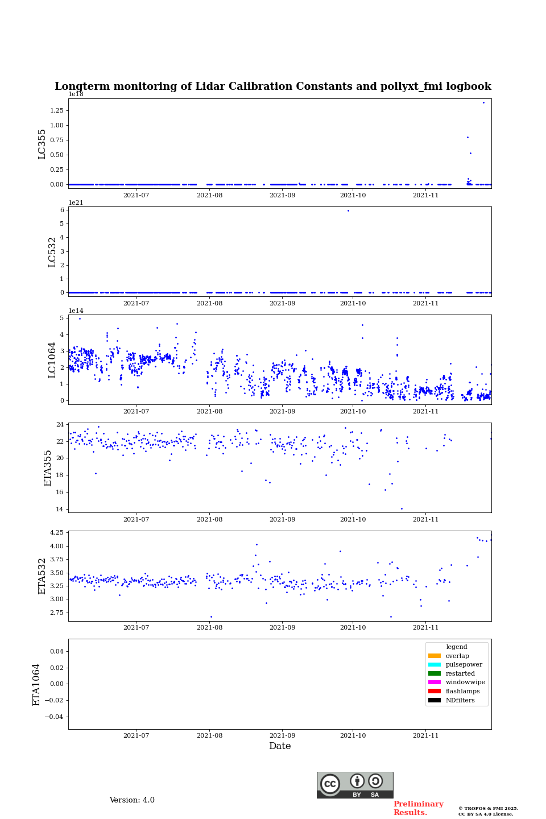Image resolution: width=546 pixels, height=819 pixels.
Task: Click the chart title about Lidar Calibration Constants
Action: pos(273,86)
